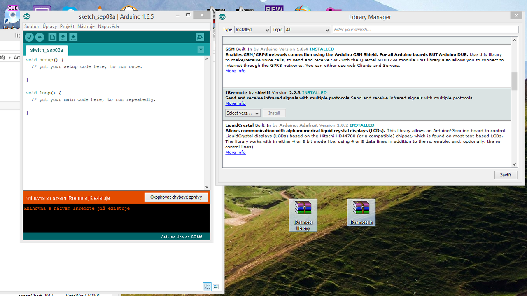Save the sketch using the down-arrow icon
Screen dimensions: 527x296
[73, 37]
